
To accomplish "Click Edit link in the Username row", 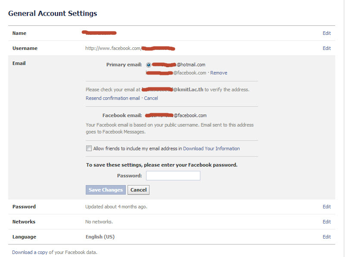I will (x=327, y=48).
